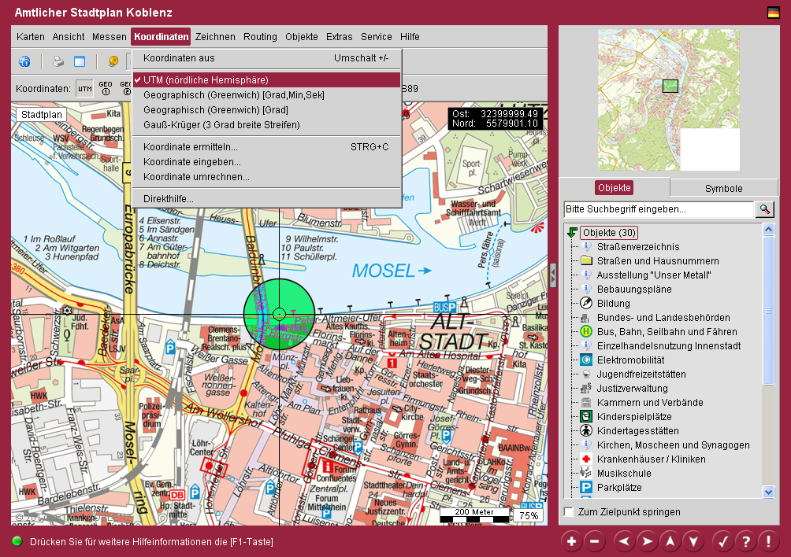Collapse the Objekte (30) tree root
This screenshot has height=557, width=791.
tap(573, 233)
